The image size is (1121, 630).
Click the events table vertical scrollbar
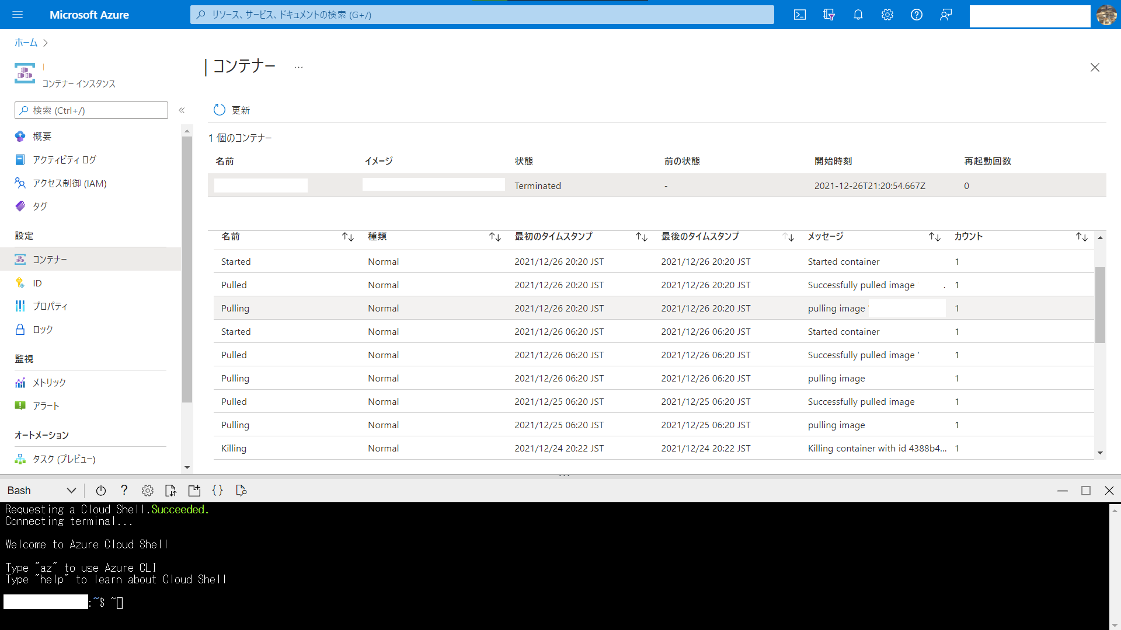1100,304
